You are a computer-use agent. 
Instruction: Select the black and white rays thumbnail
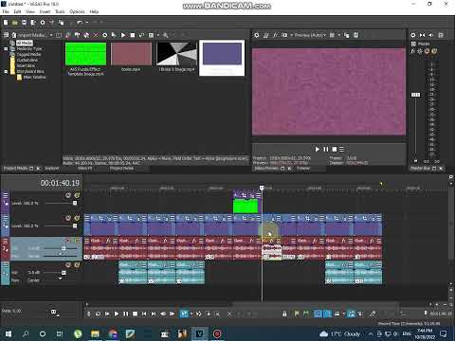[176, 54]
